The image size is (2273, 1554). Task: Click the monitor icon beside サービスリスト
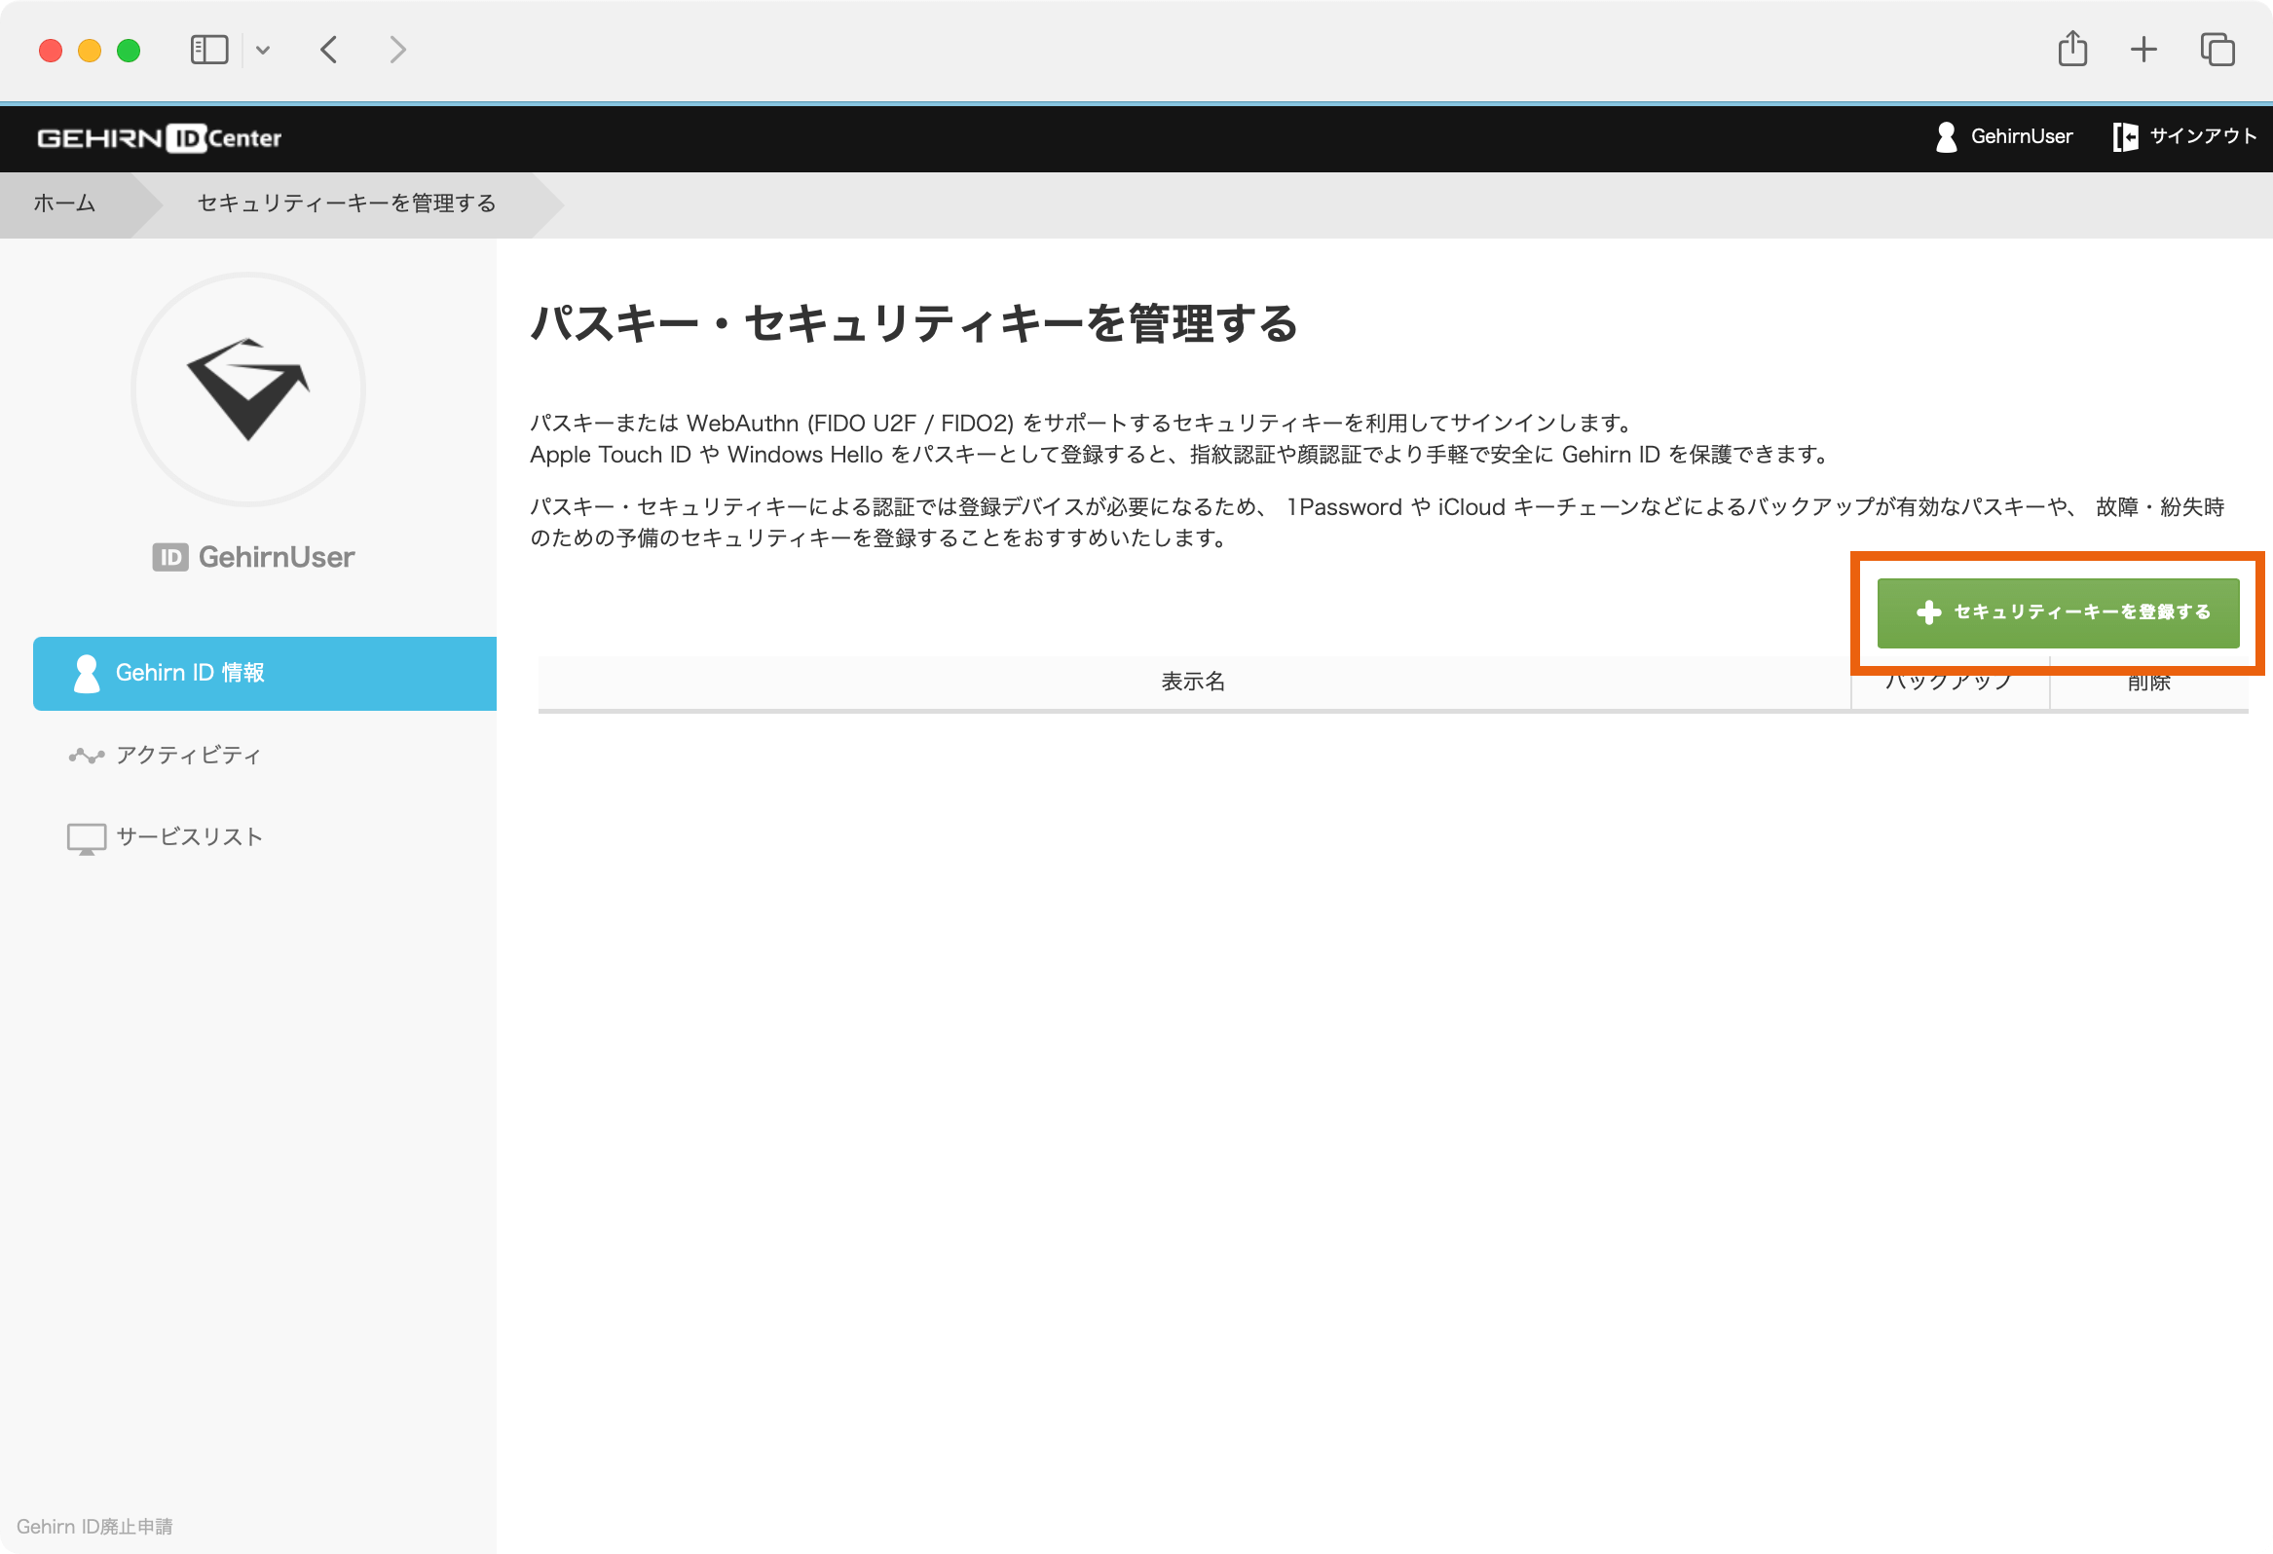click(85, 837)
